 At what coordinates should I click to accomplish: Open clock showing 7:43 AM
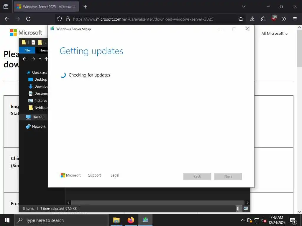(x=277, y=220)
